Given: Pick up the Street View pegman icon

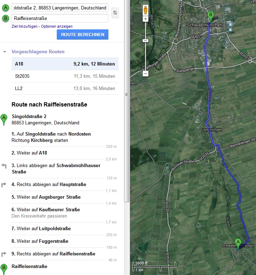Looking at the screenshot, I should (146, 10).
